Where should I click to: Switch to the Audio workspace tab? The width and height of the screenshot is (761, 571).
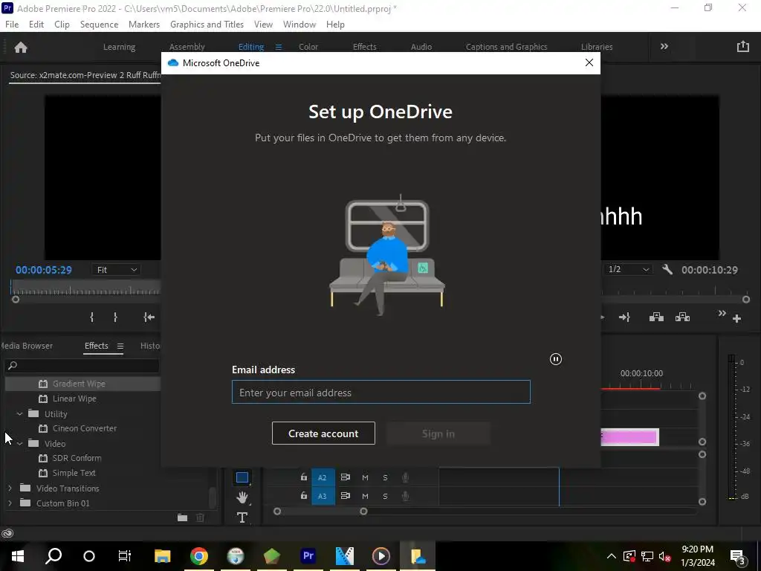421,47
